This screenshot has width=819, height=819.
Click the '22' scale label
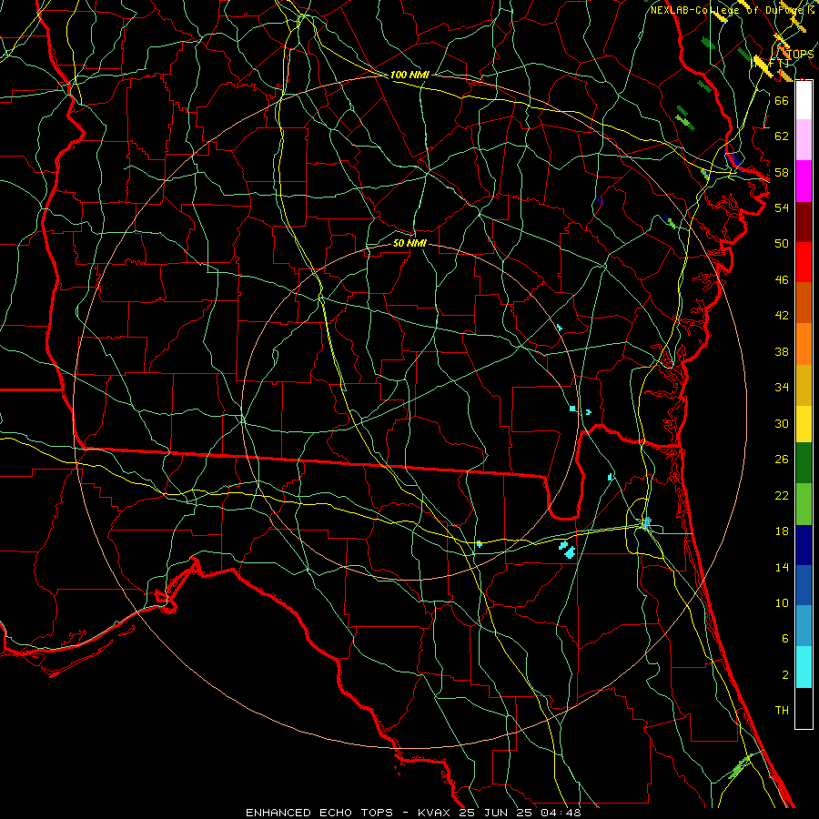[x=782, y=495]
